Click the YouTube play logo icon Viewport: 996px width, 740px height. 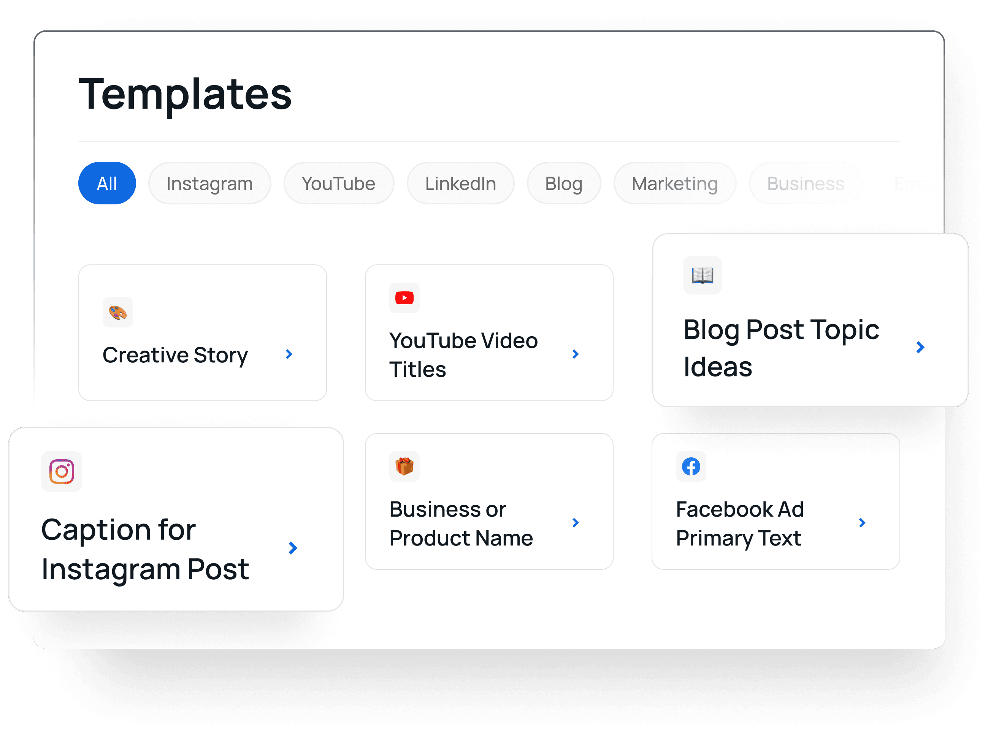click(404, 298)
